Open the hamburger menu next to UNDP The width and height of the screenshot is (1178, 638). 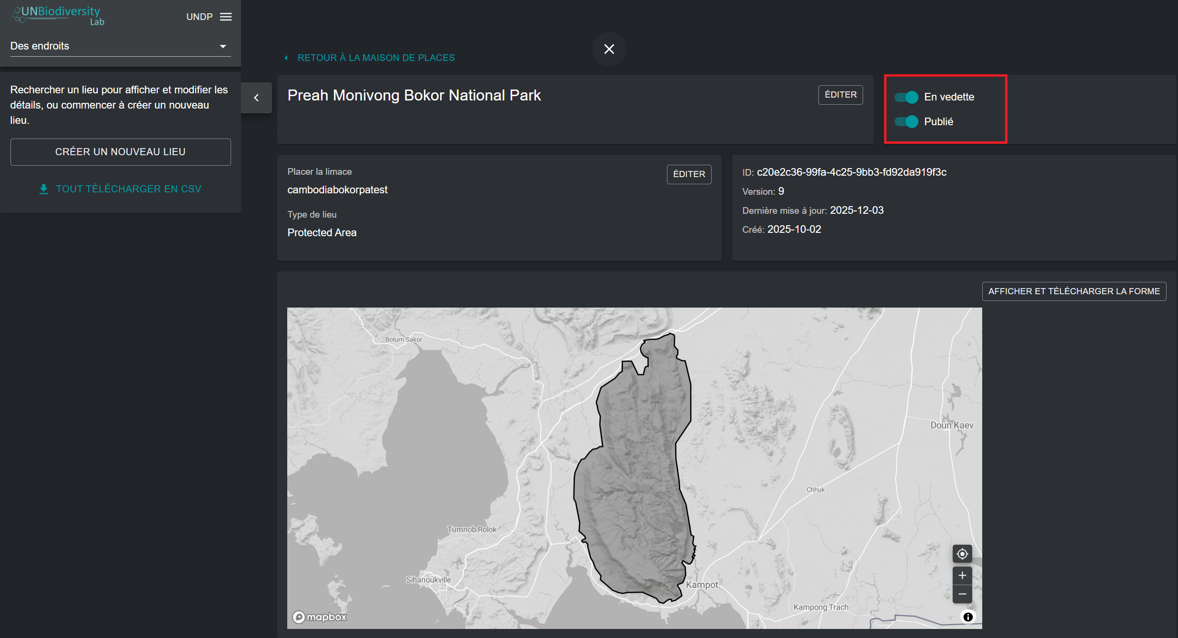[x=226, y=17]
